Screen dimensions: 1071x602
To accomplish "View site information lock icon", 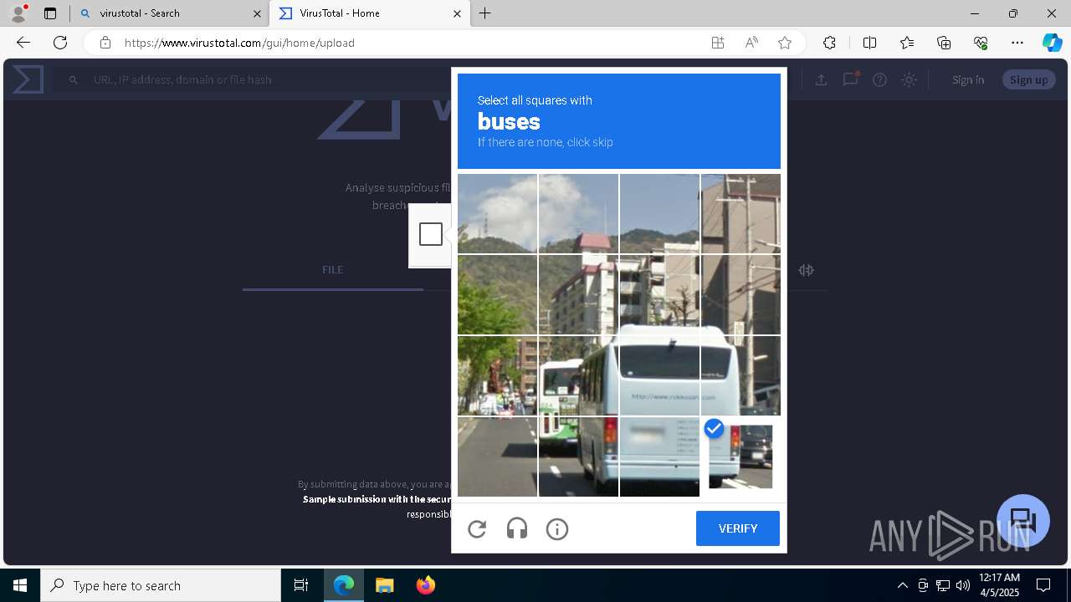I will pyautogui.click(x=105, y=43).
